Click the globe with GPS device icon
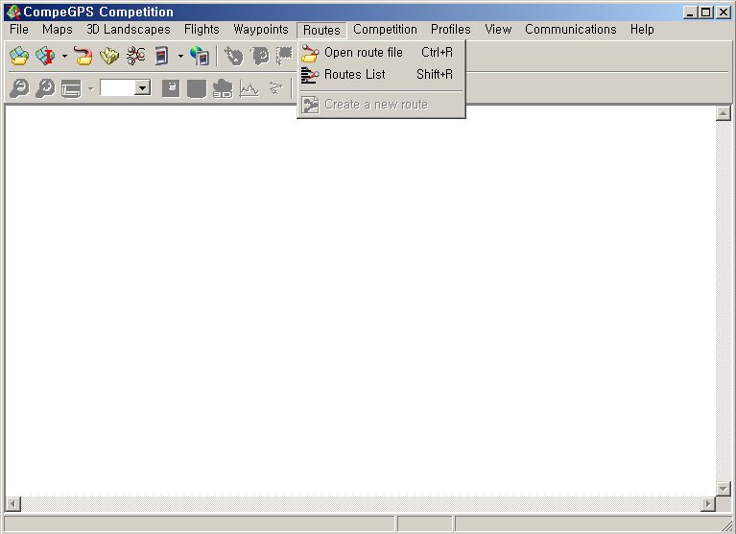 pyautogui.click(x=200, y=56)
